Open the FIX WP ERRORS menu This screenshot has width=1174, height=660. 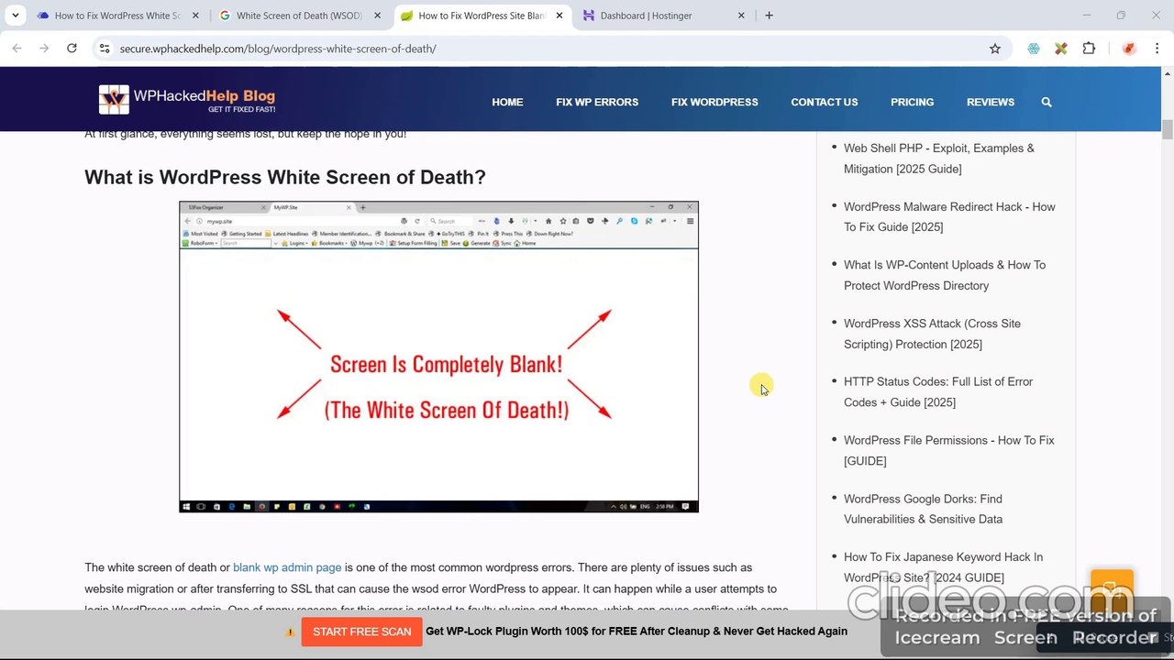click(x=597, y=102)
